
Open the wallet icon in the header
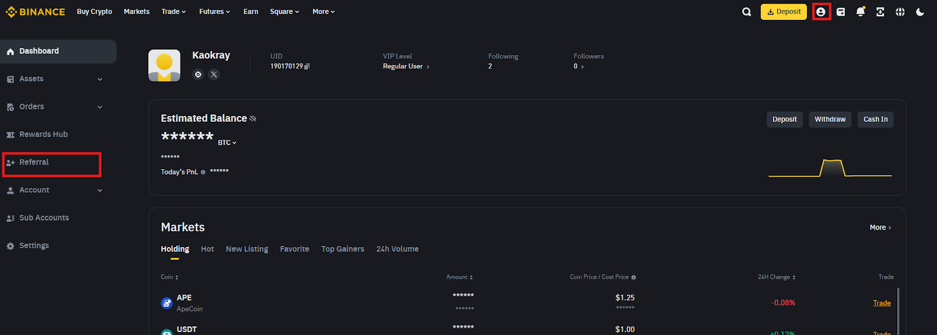(841, 12)
